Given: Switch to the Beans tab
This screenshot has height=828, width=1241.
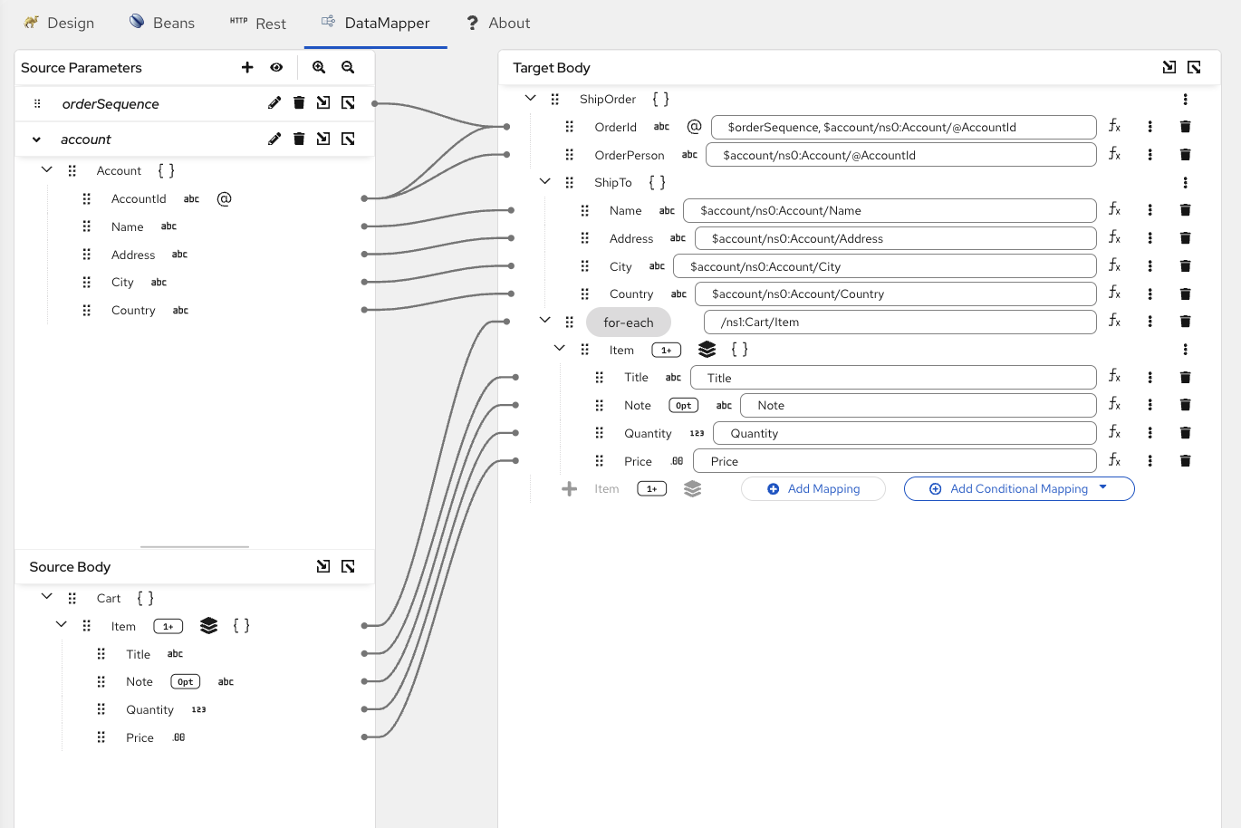Looking at the screenshot, I should [162, 23].
